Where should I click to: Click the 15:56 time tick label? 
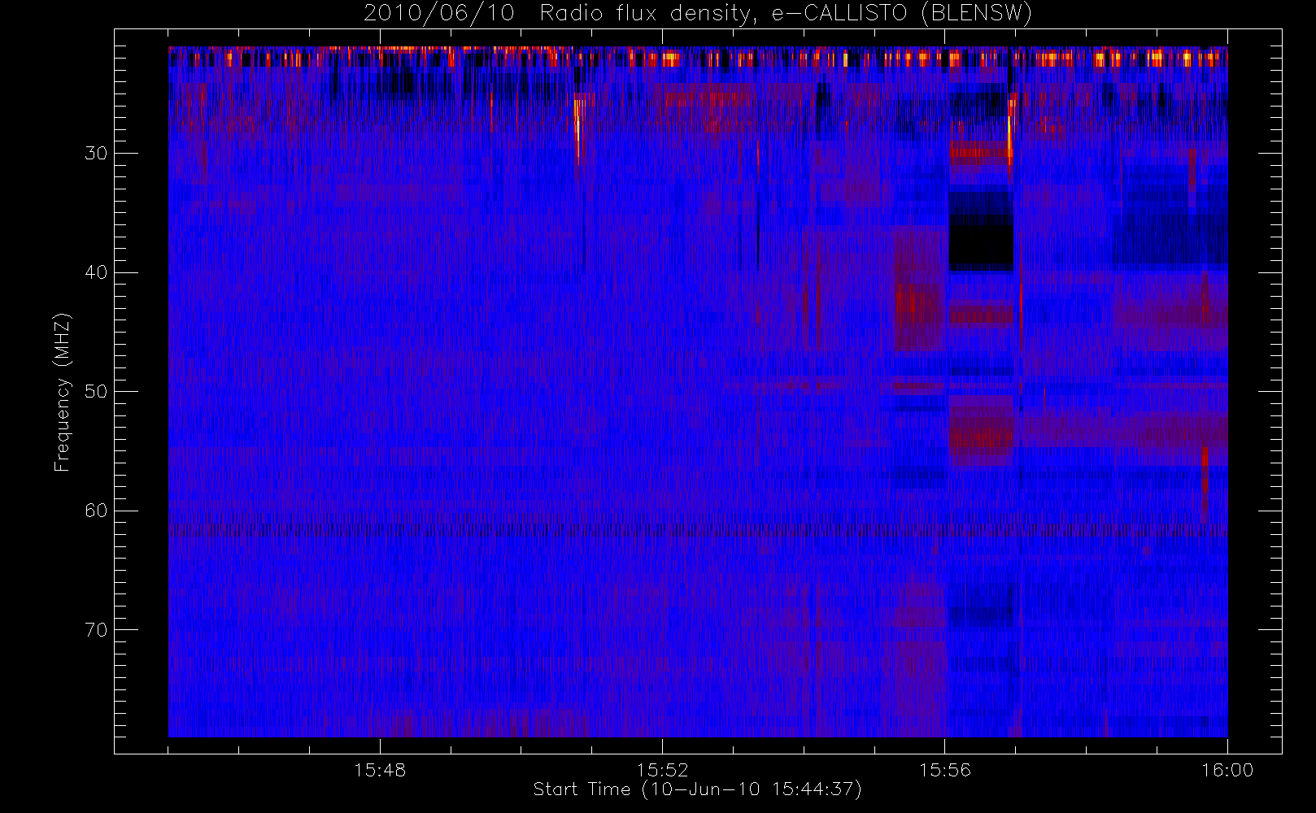pyautogui.click(x=945, y=770)
